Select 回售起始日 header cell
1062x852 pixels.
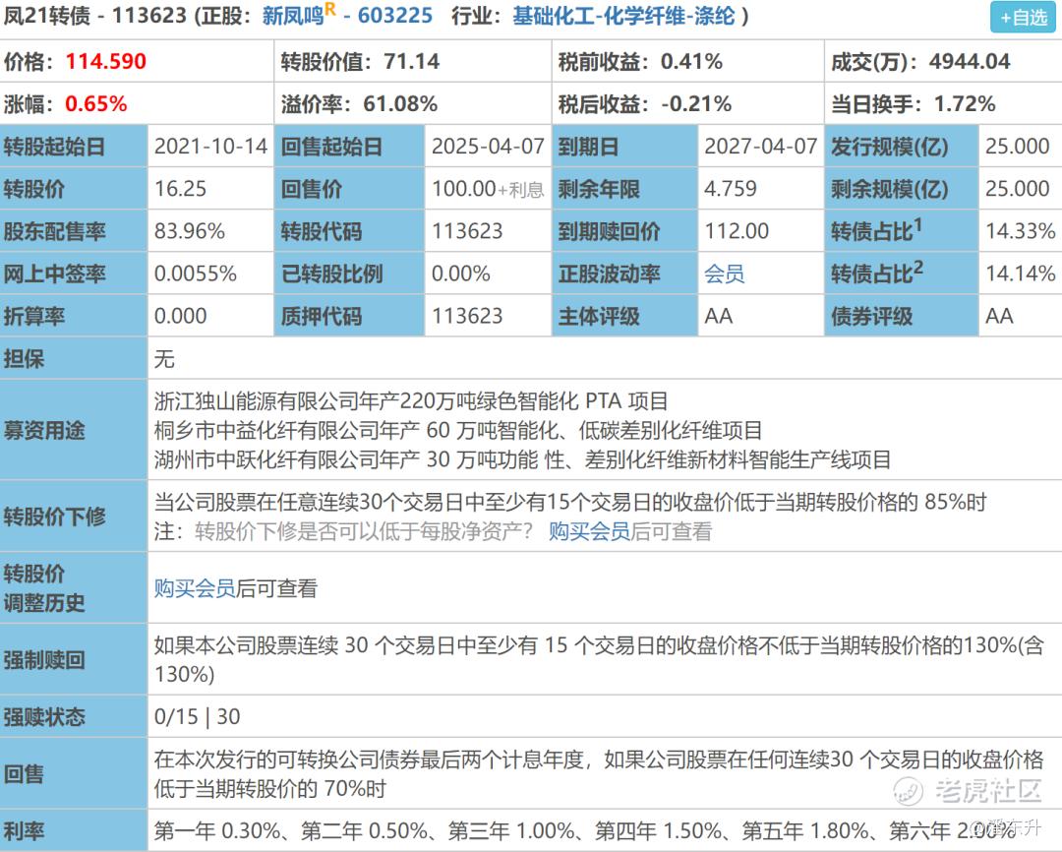349,146
